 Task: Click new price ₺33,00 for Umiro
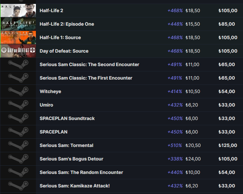227,105
